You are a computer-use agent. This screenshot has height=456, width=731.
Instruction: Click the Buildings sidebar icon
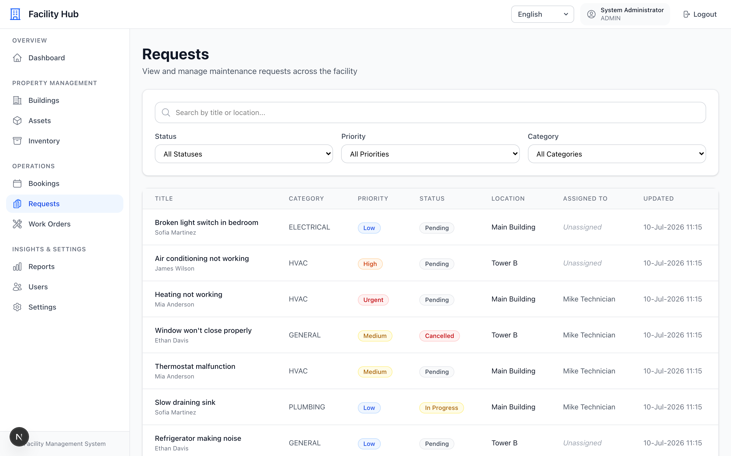pyautogui.click(x=17, y=100)
